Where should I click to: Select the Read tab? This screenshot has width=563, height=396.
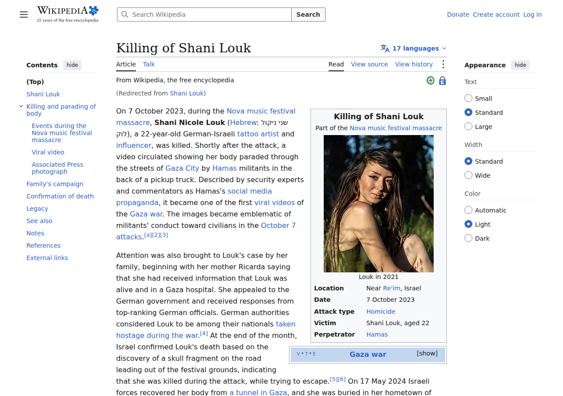point(336,64)
